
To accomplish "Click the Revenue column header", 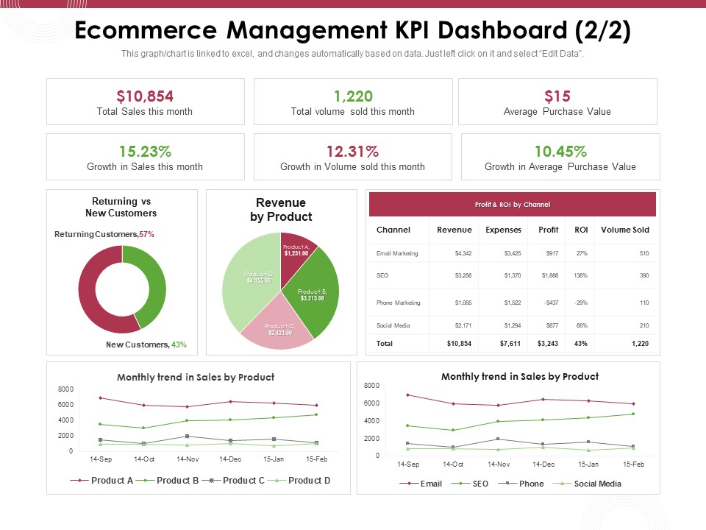I will click(x=454, y=230).
